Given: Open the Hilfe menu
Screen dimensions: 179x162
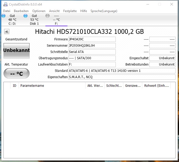Looking at the screenshot, I should 83,11.
